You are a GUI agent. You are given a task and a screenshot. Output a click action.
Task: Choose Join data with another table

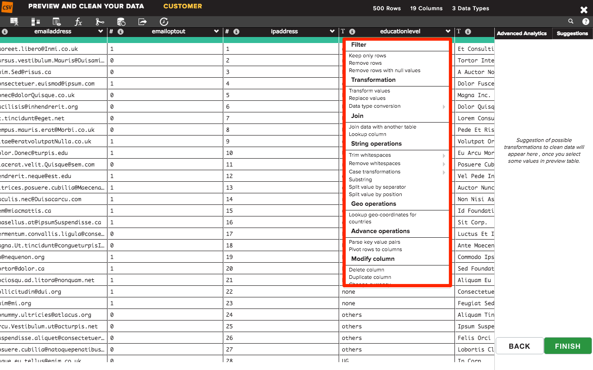[383, 127]
